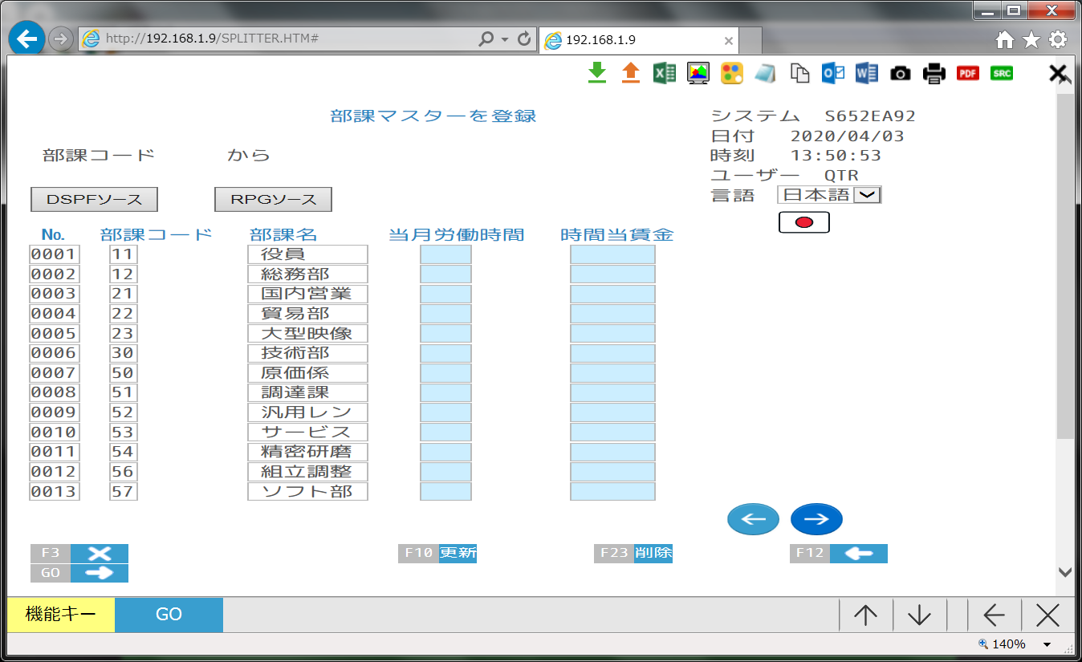Click the 機能キー tab at bottom
The image size is (1082, 662).
click(61, 615)
